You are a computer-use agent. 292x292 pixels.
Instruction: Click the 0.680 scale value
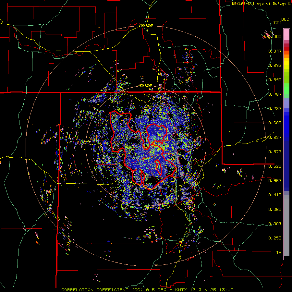pyautogui.click(x=275, y=123)
